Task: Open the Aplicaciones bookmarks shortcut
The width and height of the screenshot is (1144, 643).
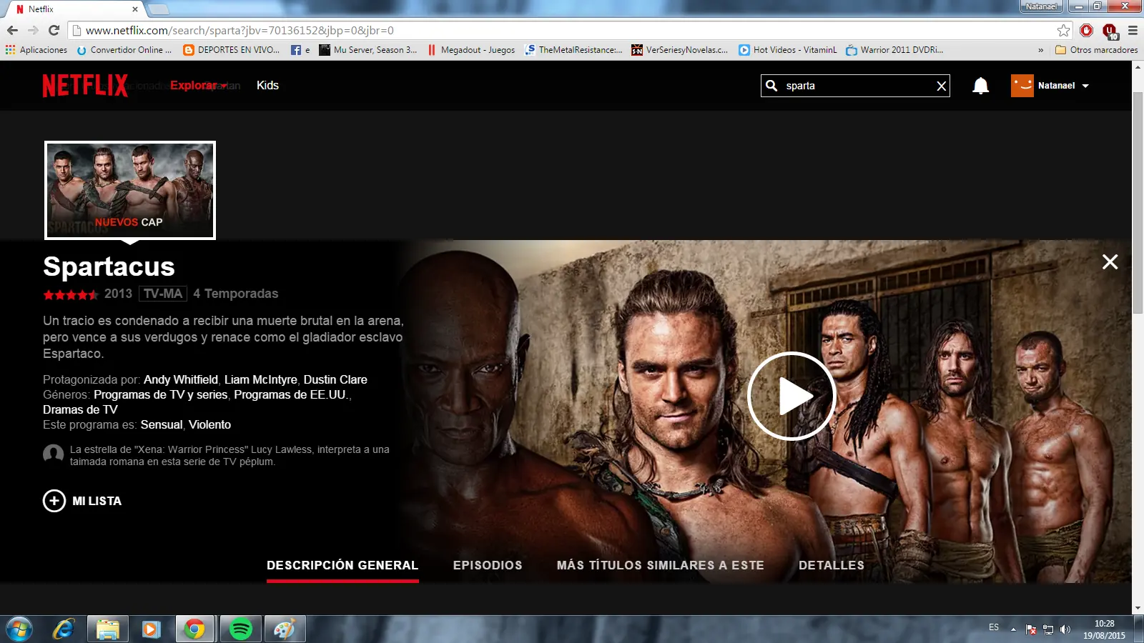Action: pyautogui.click(x=36, y=50)
